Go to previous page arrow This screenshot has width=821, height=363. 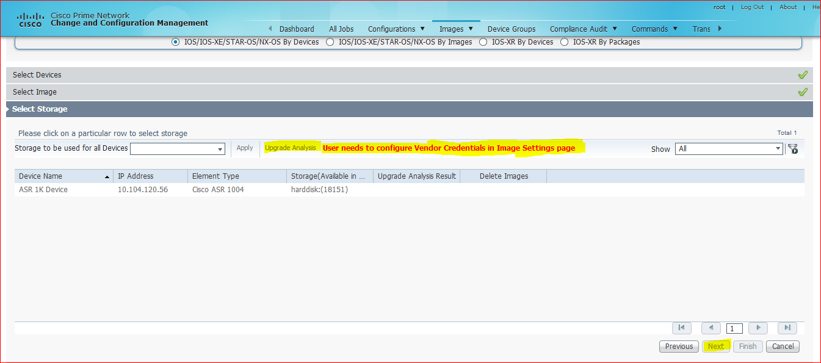pos(711,328)
